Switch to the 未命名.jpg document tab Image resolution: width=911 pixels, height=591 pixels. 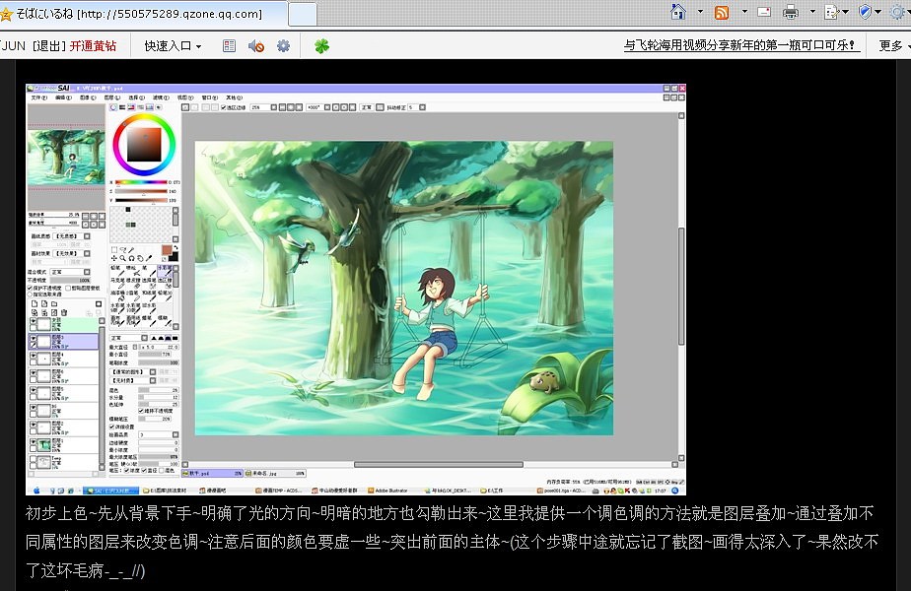point(275,473)
